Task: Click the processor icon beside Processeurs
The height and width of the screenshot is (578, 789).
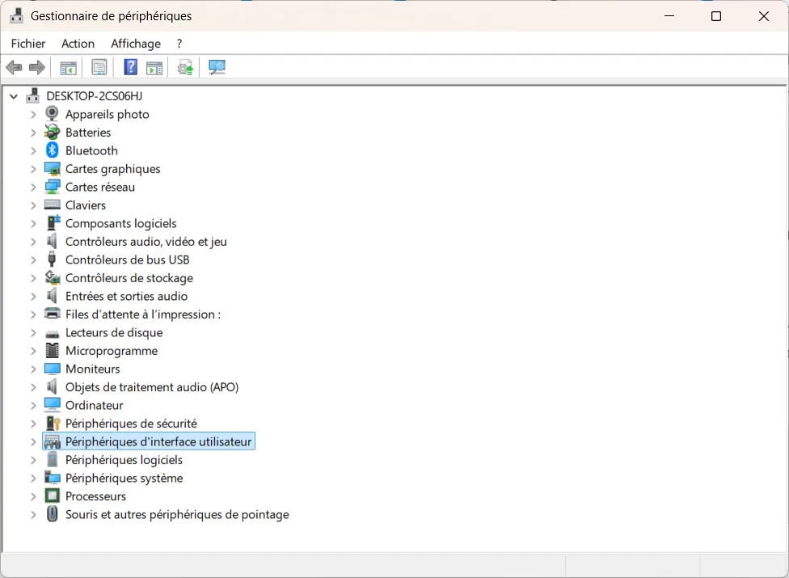Action: [52, 496]
